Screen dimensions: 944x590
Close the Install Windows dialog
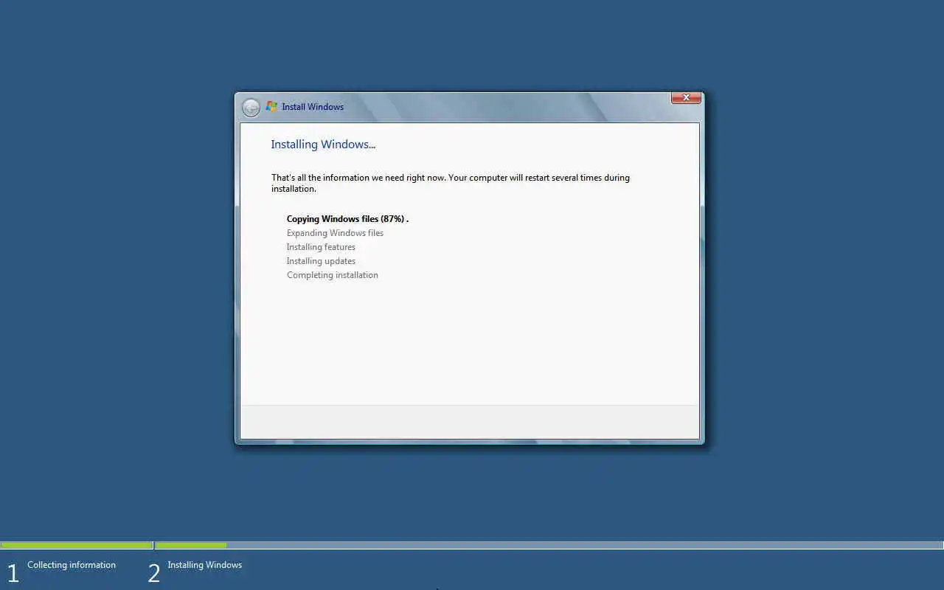686,97
